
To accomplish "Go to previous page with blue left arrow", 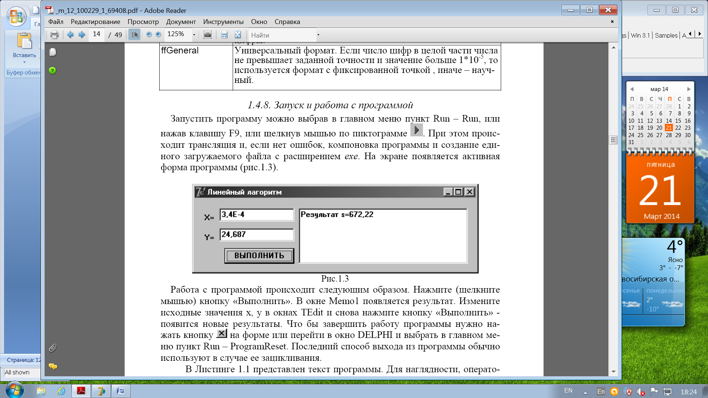I will pos(70,35).
